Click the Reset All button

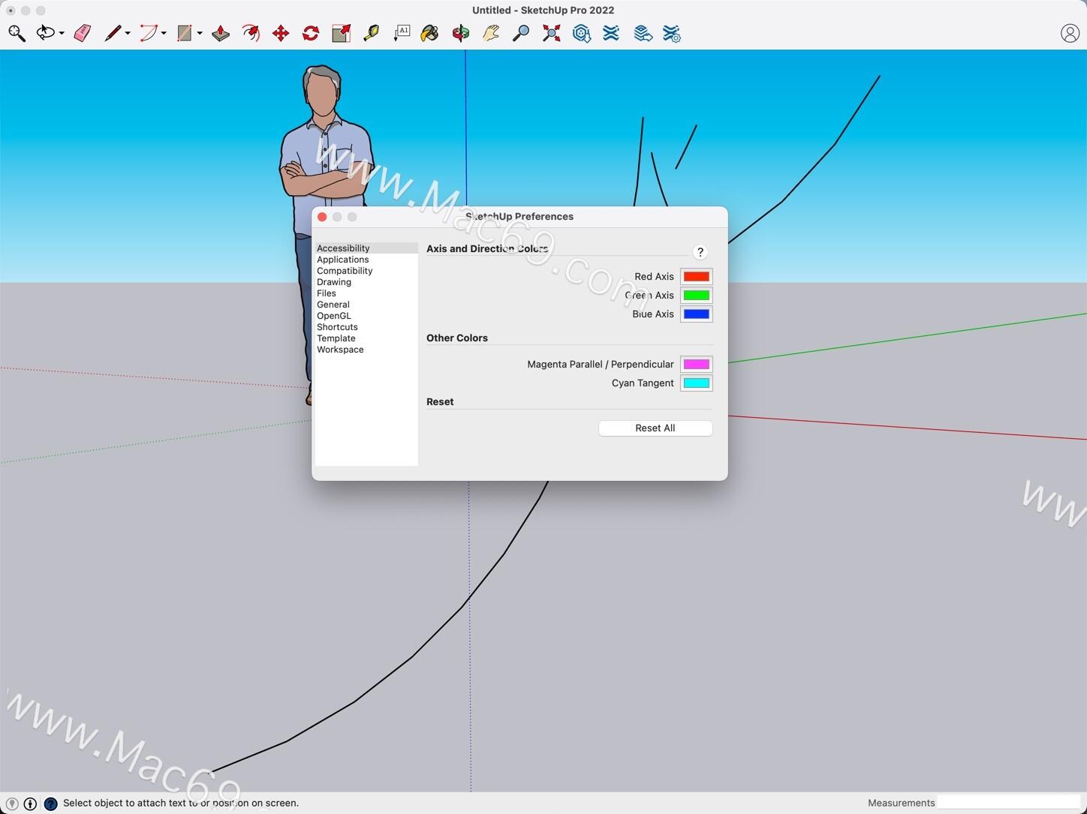[655, 428]
